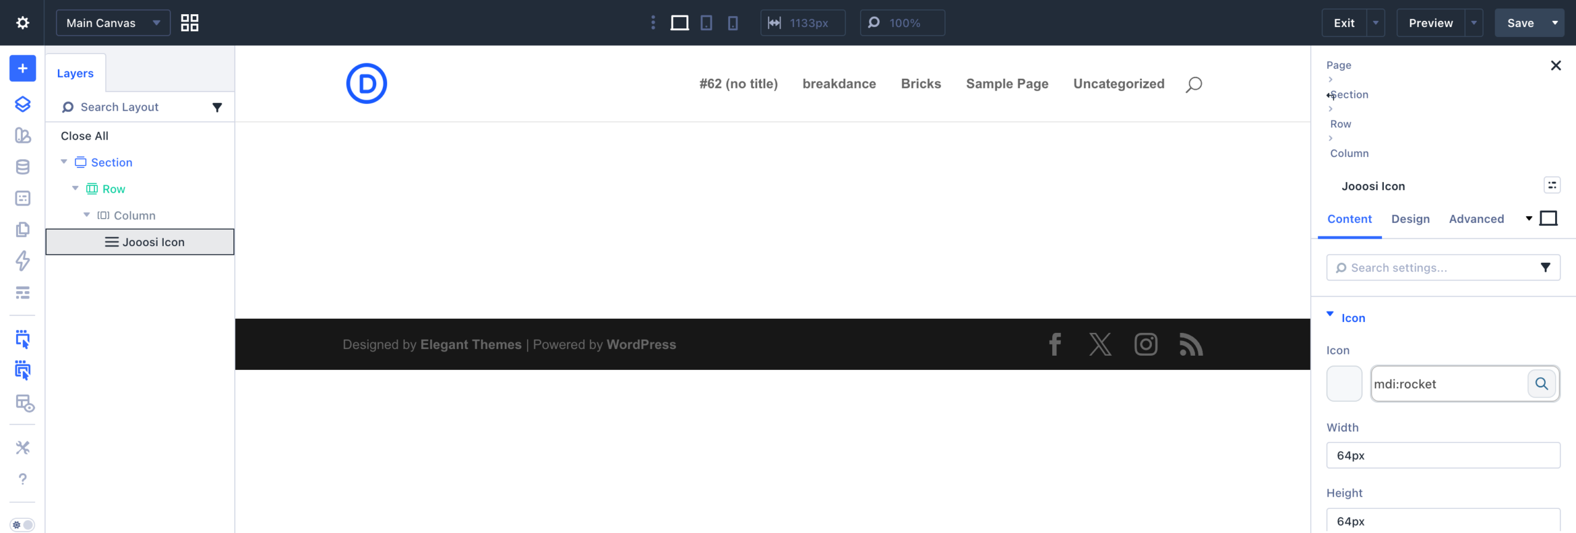Click the Layers panel filter funnel icon
This screenshot has height=533, width=1576.
217,107
